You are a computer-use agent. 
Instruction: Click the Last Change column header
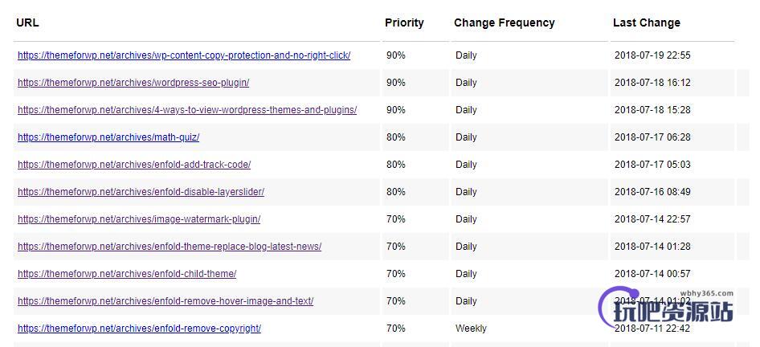[647, 22]
